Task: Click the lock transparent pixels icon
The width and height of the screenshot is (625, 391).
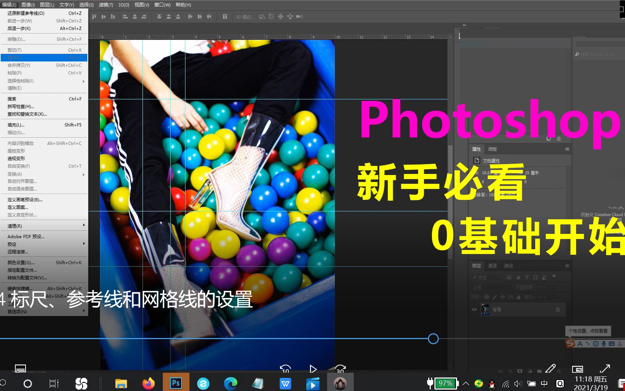Action: 486,297
